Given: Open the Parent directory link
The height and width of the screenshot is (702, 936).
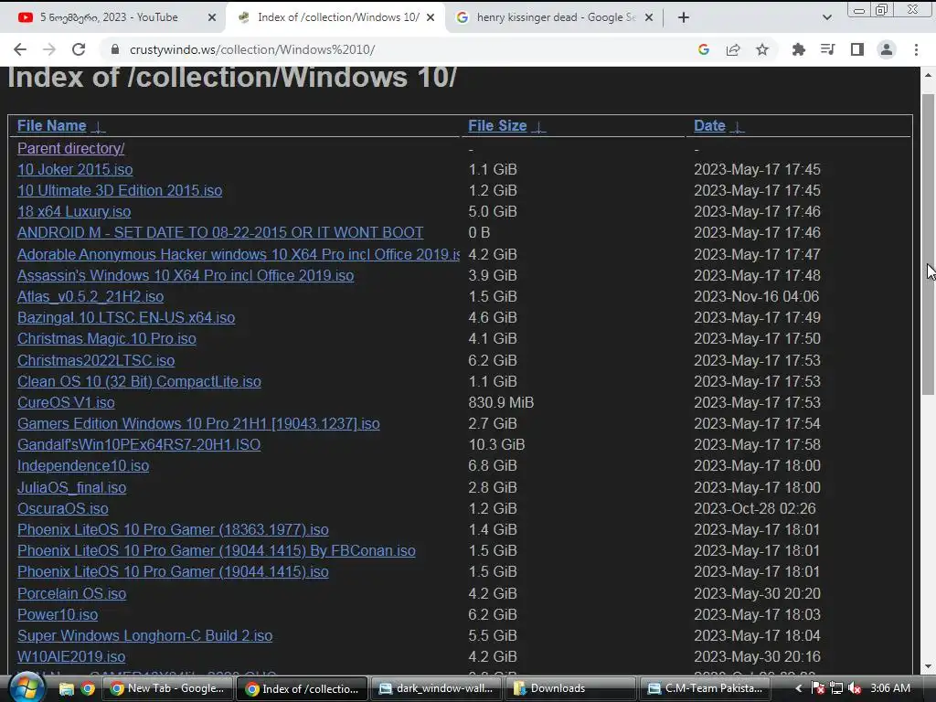Looking at the screenshot, I should (70, 148).
